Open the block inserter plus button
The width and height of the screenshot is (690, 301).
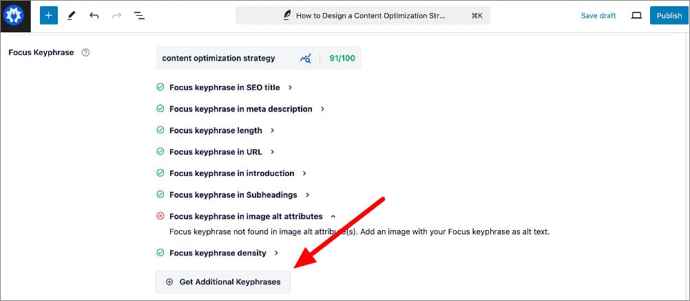48,15
